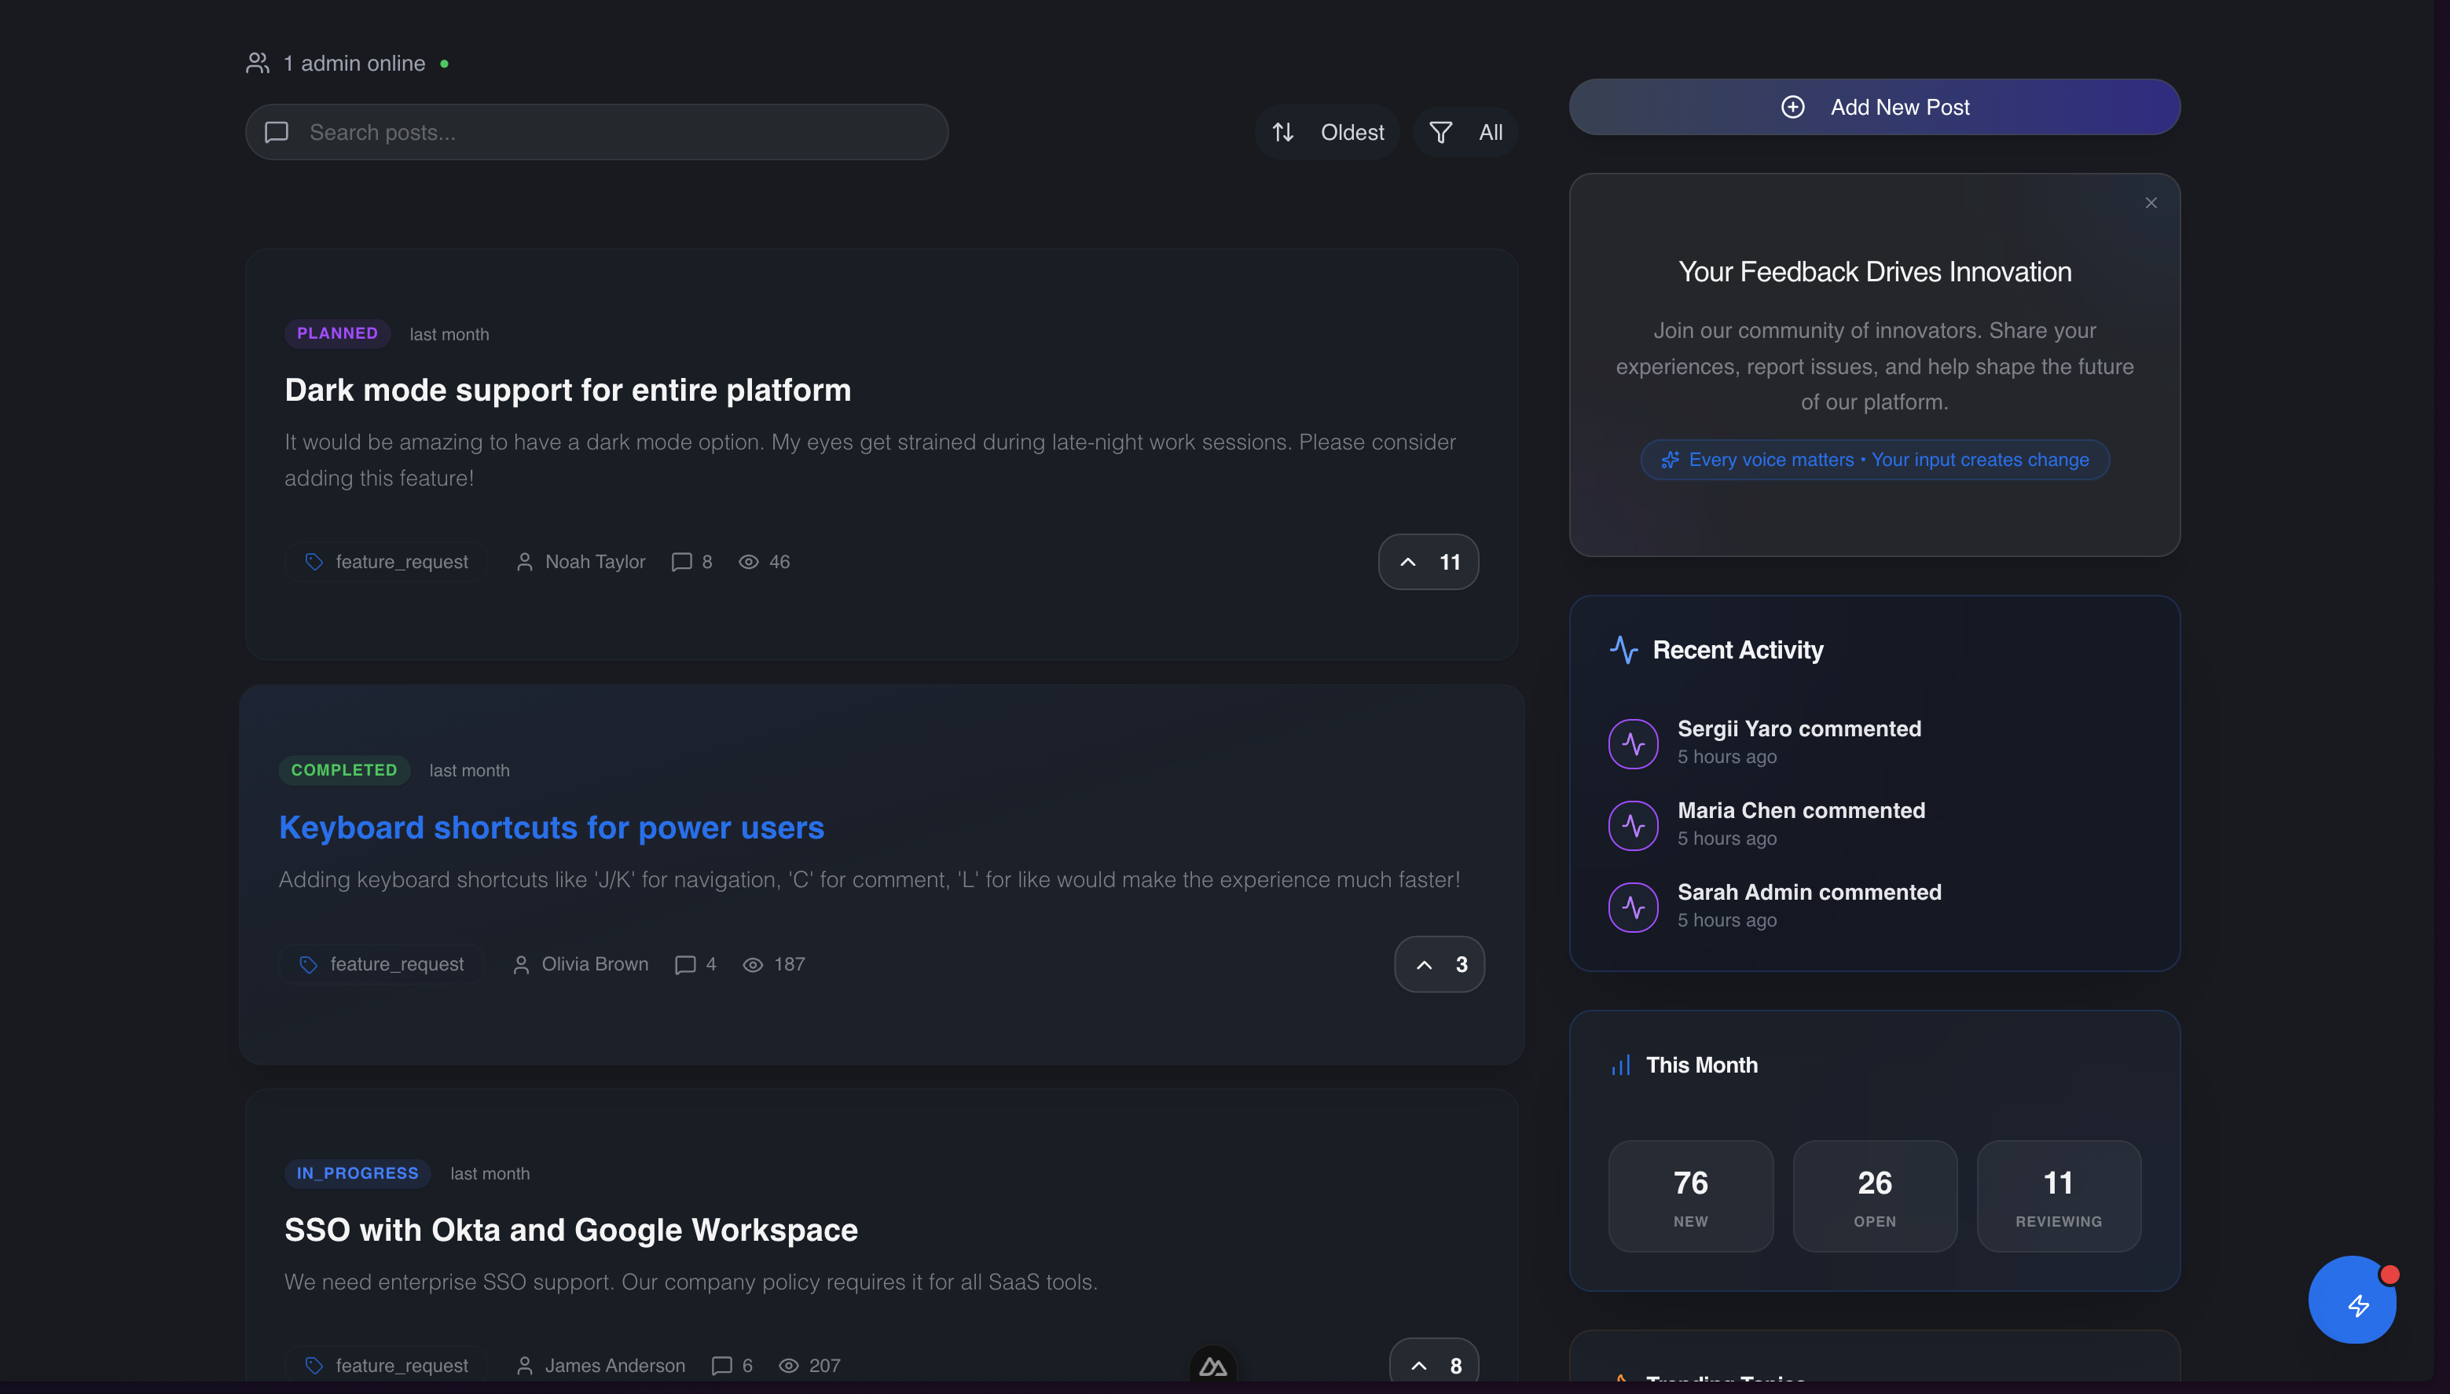
Task: Select feature_request tag on Dark mode post
Action: point(386,562)
